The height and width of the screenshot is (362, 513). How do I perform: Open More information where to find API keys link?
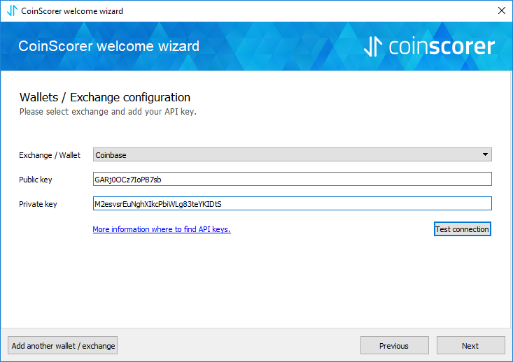tap(162, 229)
